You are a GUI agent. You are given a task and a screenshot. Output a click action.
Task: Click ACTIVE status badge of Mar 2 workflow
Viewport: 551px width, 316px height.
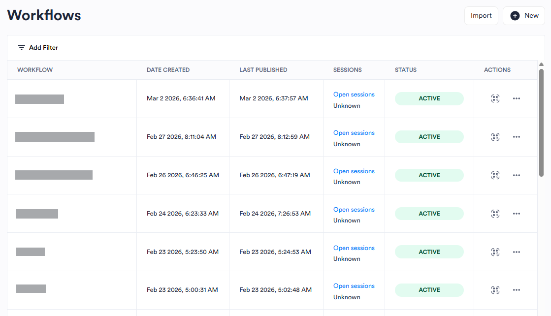click(x=429, y=98)
